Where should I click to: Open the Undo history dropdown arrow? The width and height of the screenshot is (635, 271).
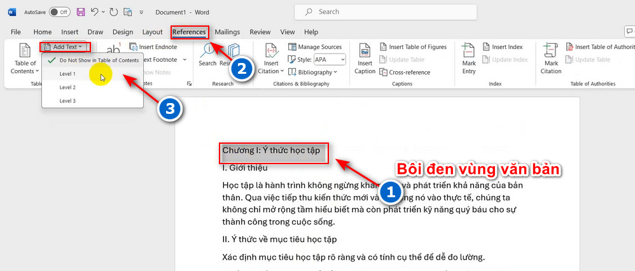(x=102, y=13)
